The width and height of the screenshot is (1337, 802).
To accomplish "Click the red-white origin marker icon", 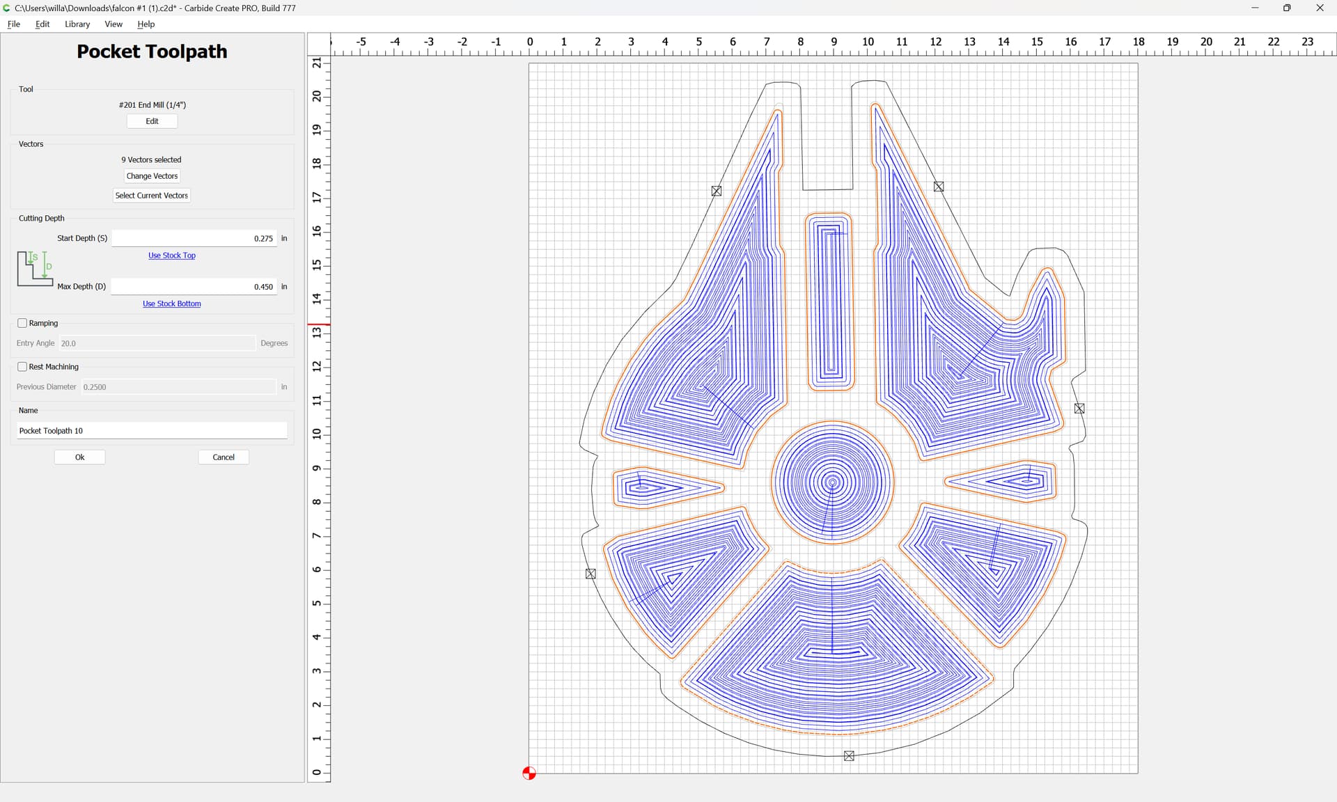I will [x=529, y=773].
